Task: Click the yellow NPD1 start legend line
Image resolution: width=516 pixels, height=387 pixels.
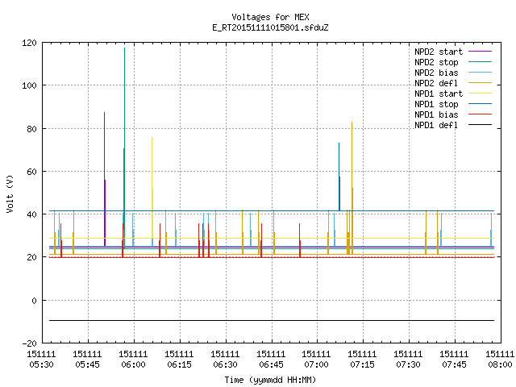Action: coord(480,94)
